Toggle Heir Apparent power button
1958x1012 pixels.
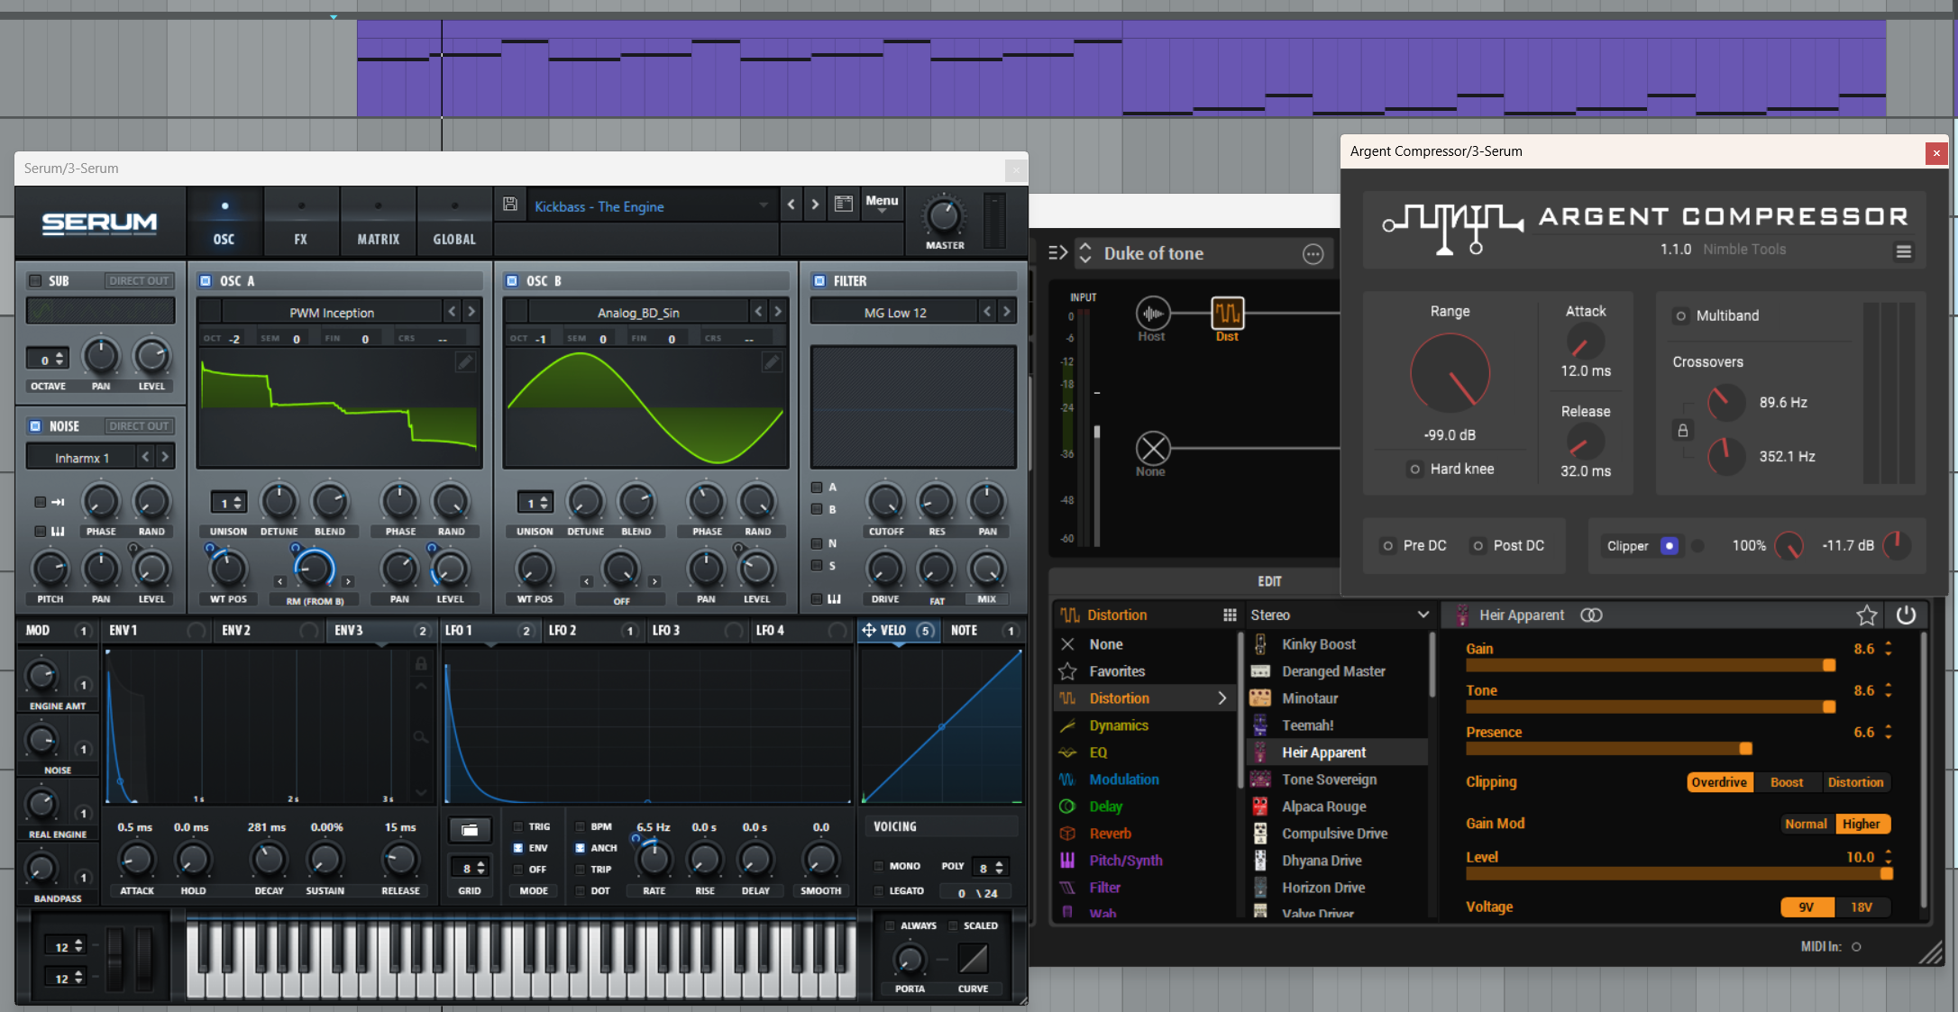1906,615
